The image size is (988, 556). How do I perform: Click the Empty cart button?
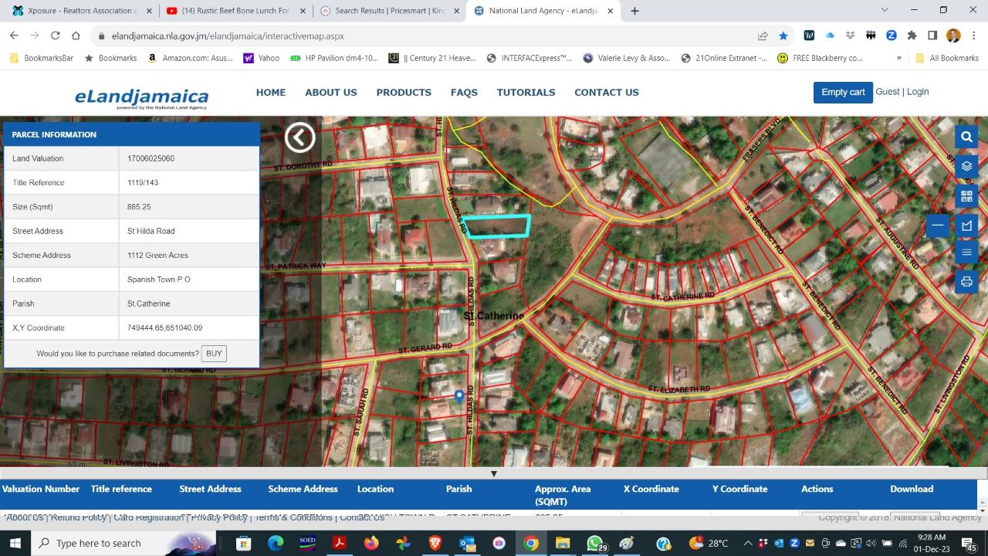coord(843,92)
